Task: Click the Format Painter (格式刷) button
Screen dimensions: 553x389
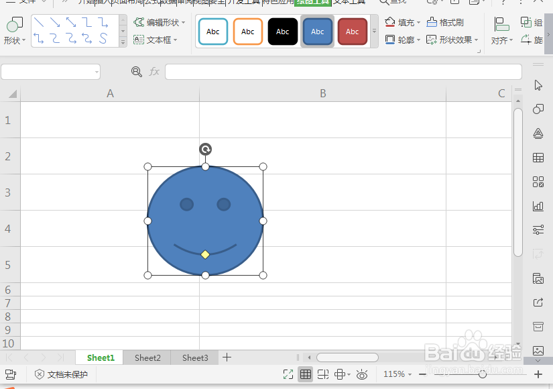Action: [x=444, y=23]
